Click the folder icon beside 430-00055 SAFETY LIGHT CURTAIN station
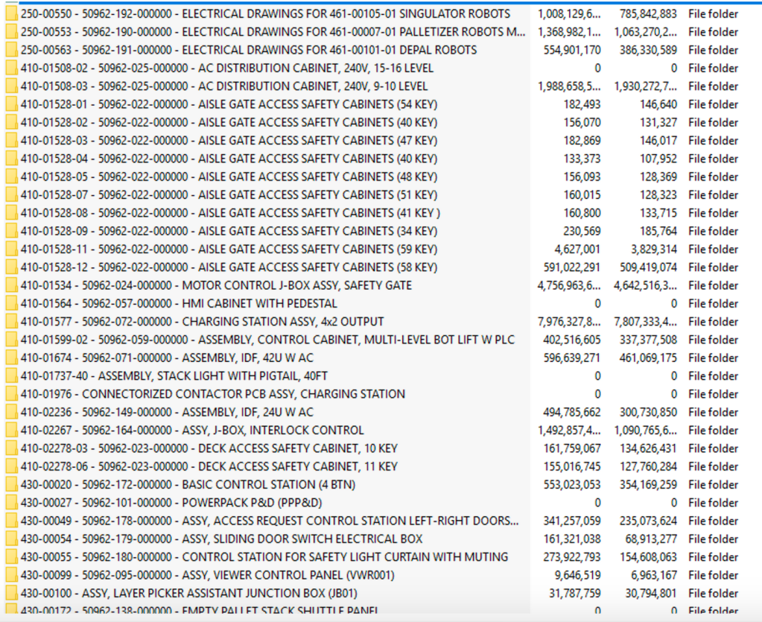 [x=13, y=556]
